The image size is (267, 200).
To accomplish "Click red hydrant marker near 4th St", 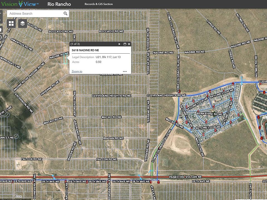I will [159, 182].
